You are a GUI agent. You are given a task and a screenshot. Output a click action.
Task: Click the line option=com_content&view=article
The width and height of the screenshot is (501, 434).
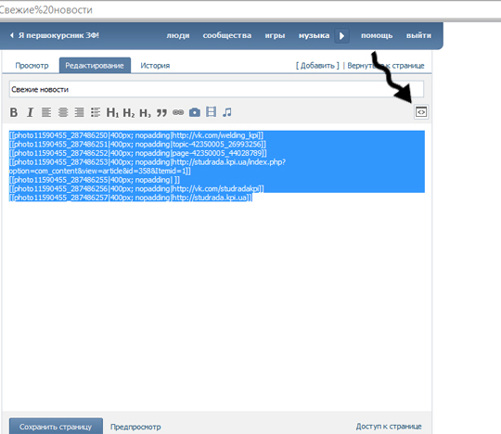(100, 172)
